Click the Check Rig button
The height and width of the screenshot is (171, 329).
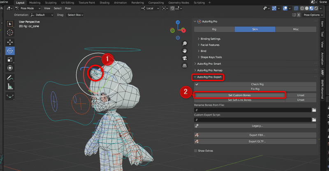click(x=255, y=84)
